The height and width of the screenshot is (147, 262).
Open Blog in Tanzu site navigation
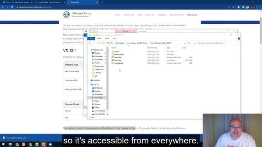(140, 15)
